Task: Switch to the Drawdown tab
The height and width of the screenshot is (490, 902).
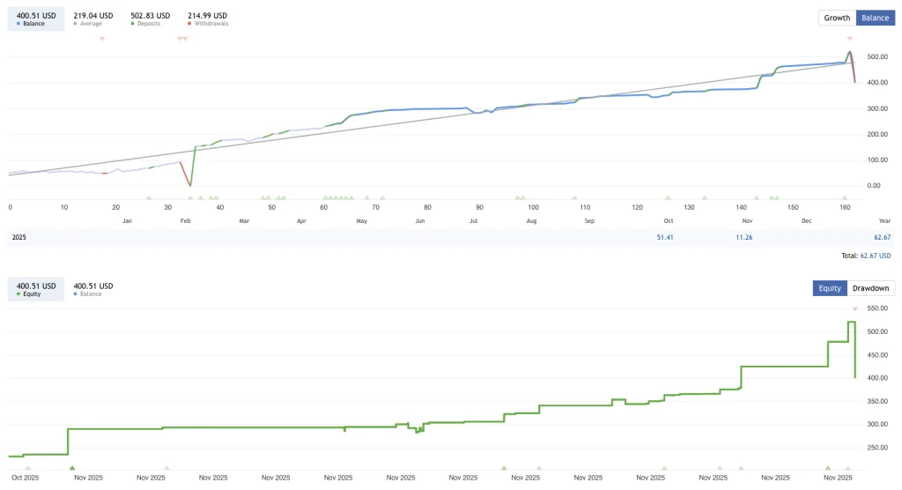Action: click(871, 288)
